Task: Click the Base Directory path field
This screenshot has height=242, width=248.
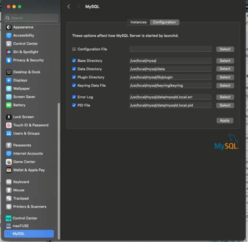Action: (x=170, y=61)
